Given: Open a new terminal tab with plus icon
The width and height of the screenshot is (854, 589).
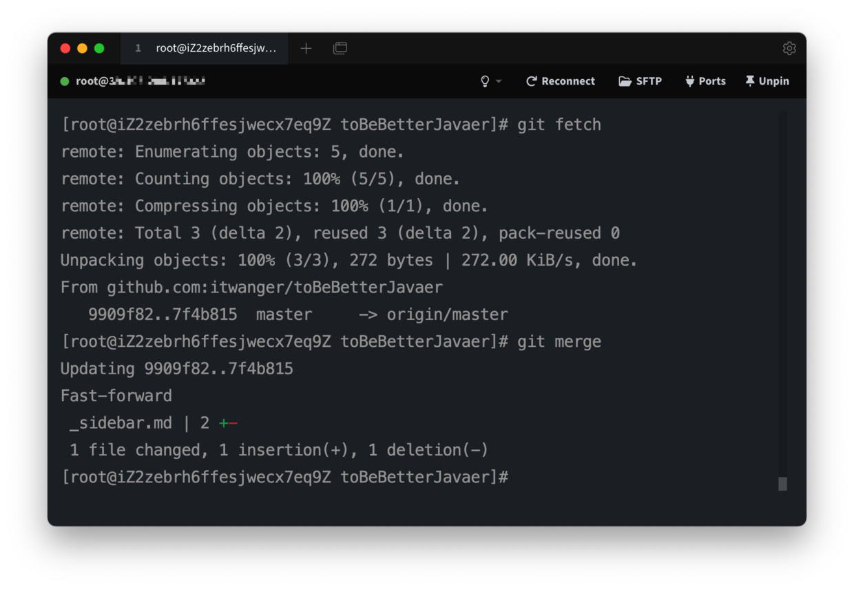Looking at the screenshot, I should [x=306, y=48].
